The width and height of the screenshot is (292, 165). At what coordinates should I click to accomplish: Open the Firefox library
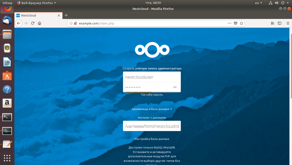(x=273, y=23)
